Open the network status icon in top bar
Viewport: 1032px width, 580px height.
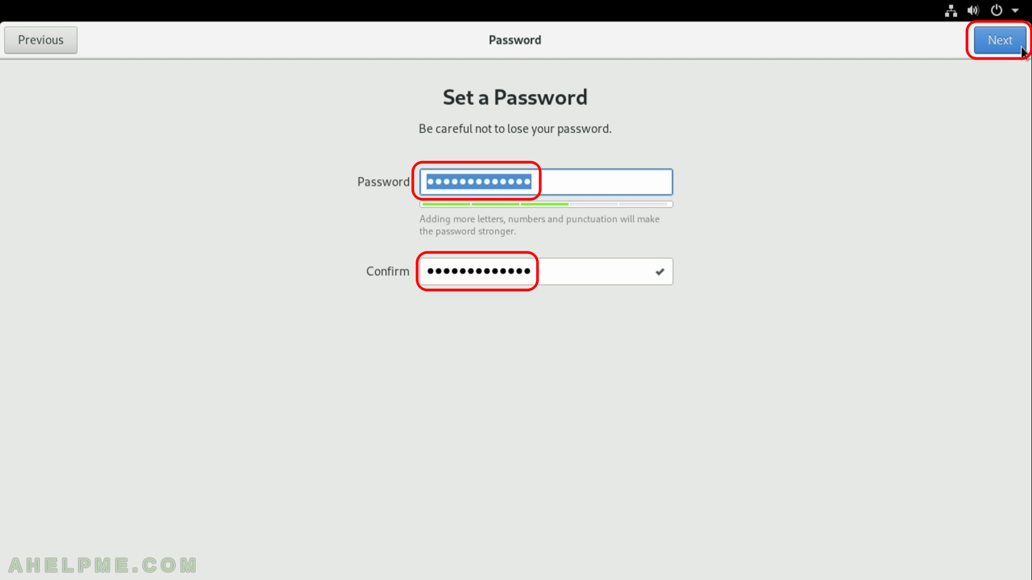click(x=951, y=11)
